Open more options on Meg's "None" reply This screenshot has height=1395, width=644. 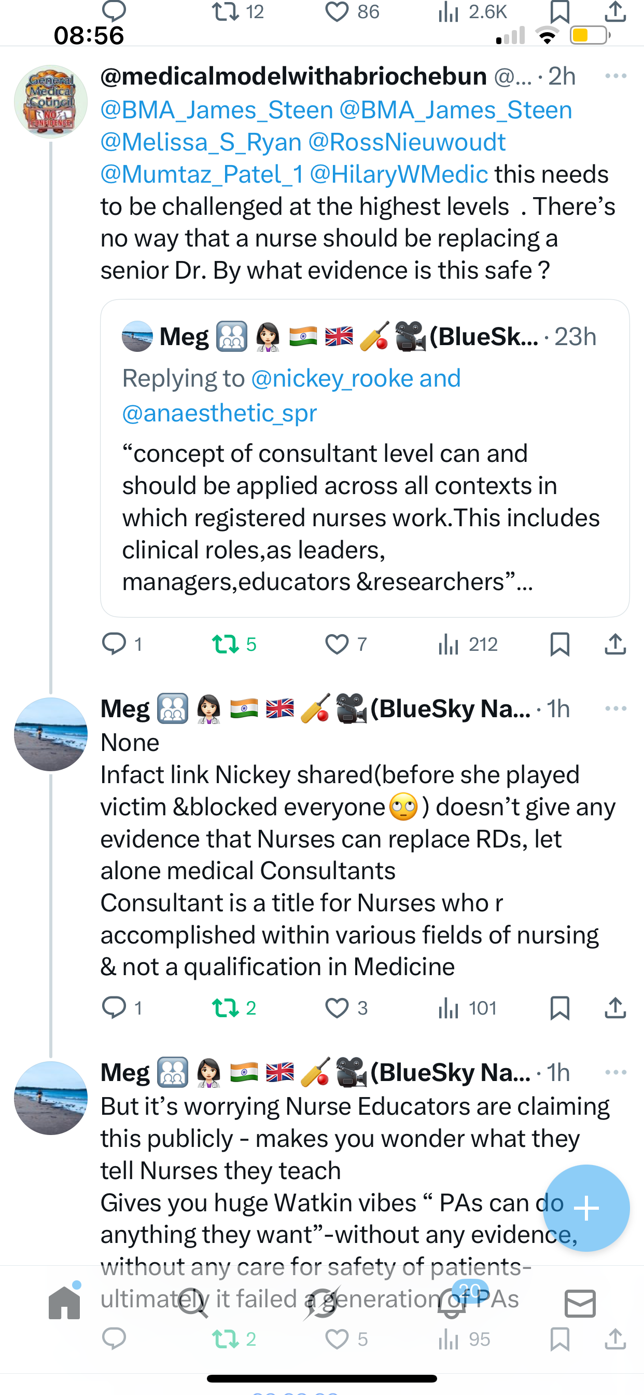coord(615,708)
